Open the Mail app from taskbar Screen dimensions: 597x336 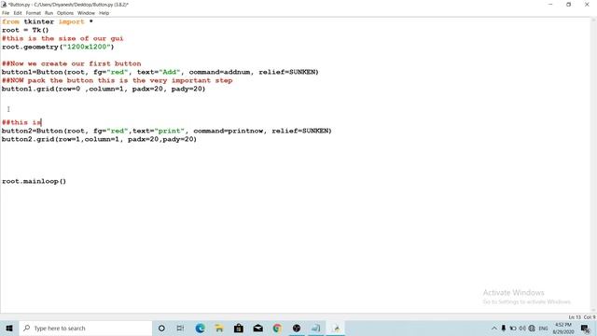click(x=258, y=328)
